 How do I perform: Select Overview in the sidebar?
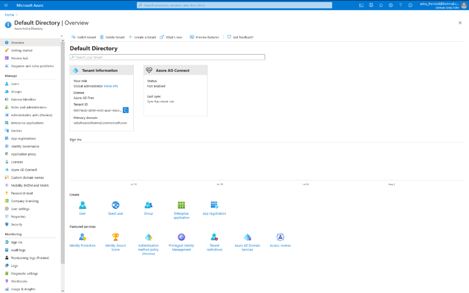coord(30,43)
